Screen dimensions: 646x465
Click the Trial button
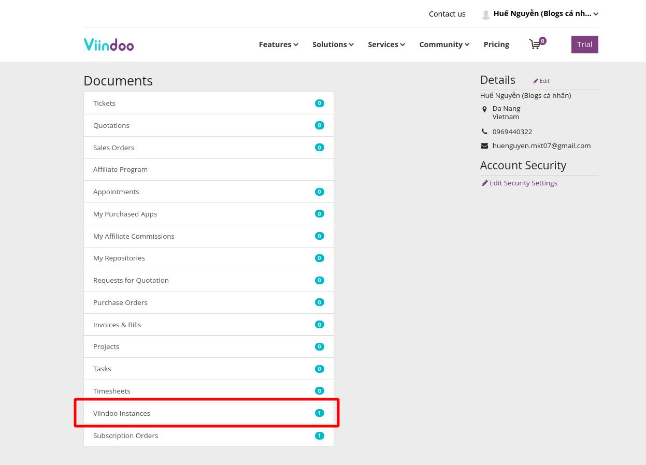click(x=584, y=44)
